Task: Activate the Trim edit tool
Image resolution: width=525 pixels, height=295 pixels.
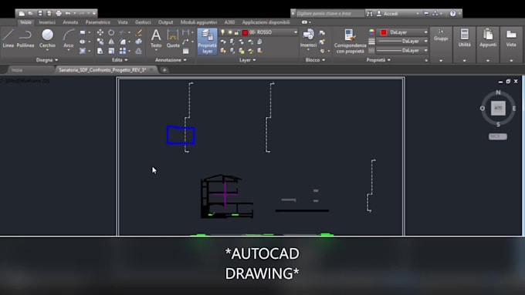Action: tap(123, 32)
